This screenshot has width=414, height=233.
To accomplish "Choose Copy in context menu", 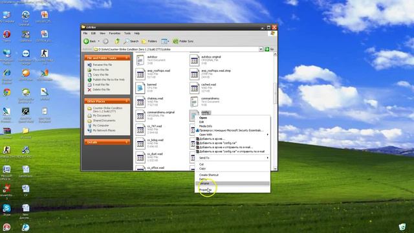I will 233,168.
